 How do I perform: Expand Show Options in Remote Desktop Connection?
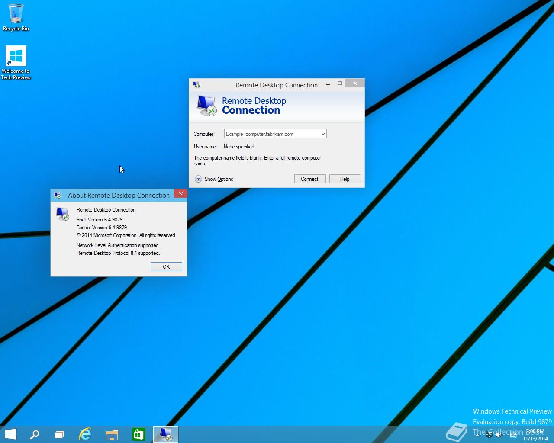click(214, 179)
